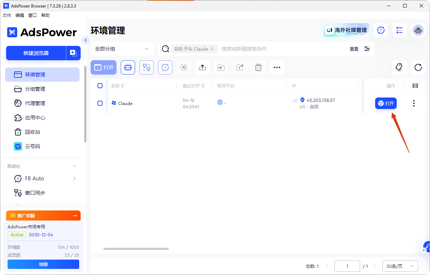Click the batch environment grouping icon
The height and width of the screenshot is (275, 430).
point(147,67)
